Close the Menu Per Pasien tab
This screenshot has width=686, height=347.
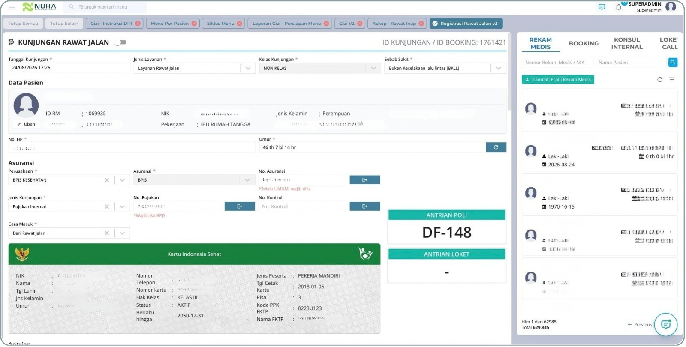194,24
